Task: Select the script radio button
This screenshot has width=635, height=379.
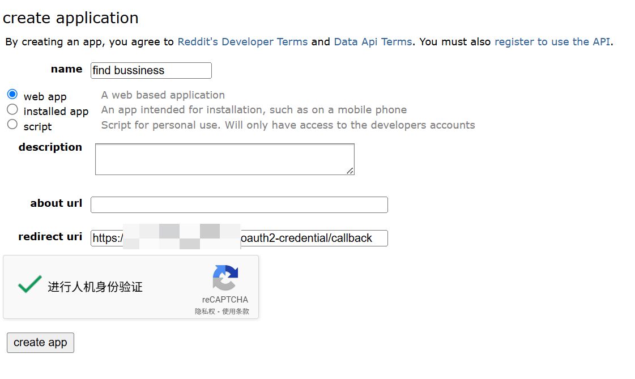Action: click(x=12, y=124)
